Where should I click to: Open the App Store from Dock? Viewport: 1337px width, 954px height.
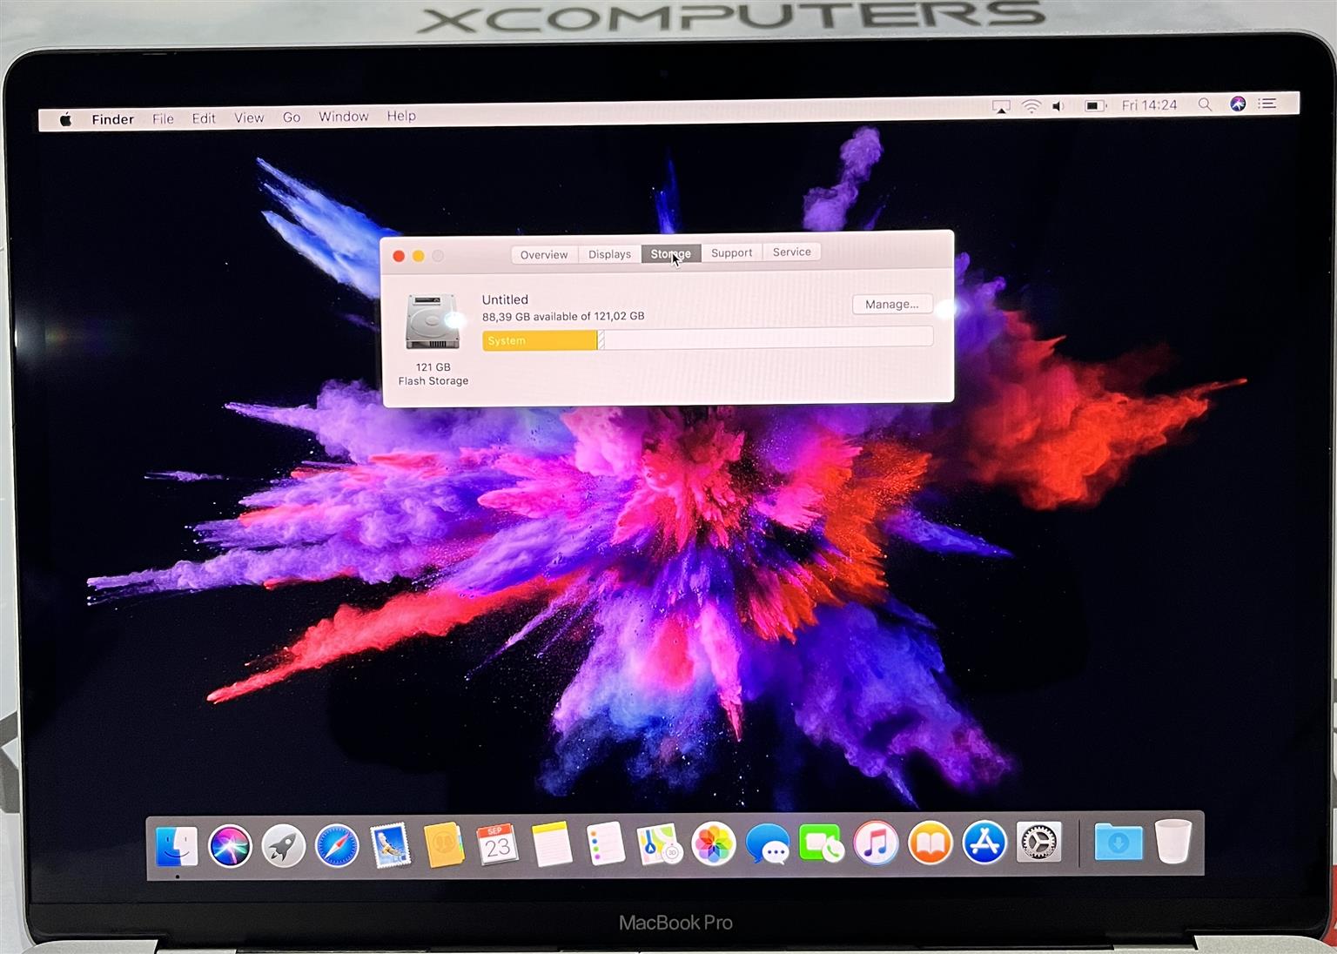coord(984,843)
